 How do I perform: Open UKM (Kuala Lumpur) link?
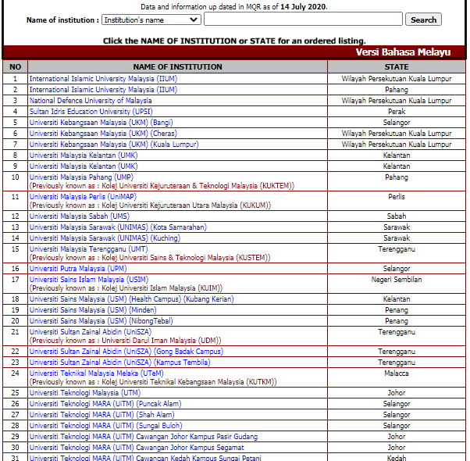click(114, 145)
